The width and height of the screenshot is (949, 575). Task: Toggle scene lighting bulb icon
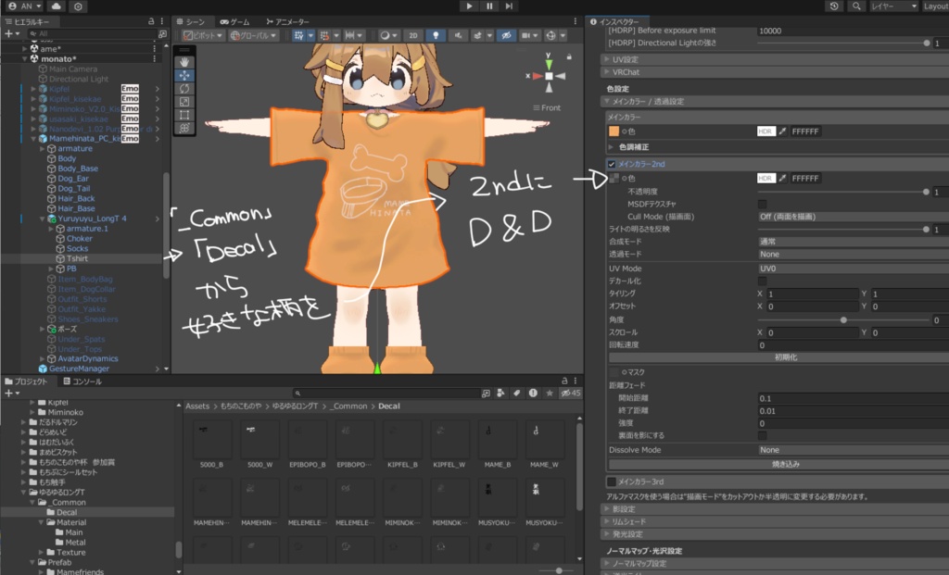coord(436,36)
